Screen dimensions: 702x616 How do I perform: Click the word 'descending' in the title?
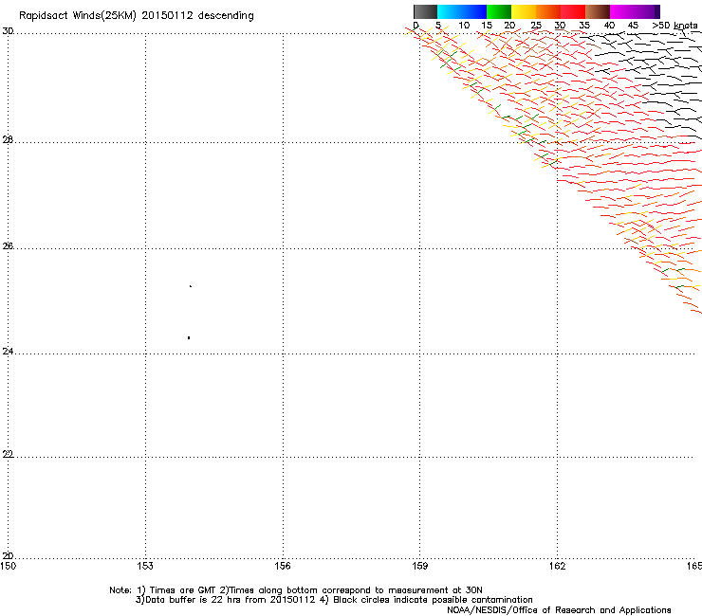click(226, 15)
